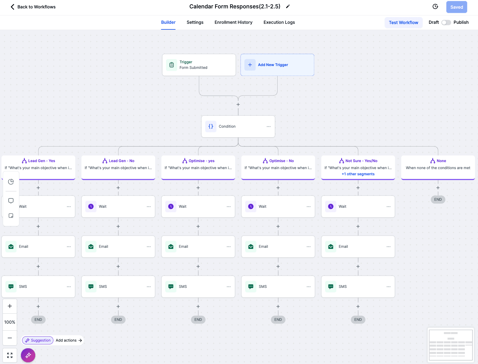Open the Lead Gen - Yes Email node menu
The width and height of the screenshot is (478, 364).
tap(69, 246)
